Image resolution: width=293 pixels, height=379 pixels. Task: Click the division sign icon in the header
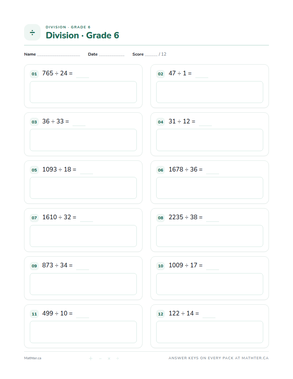32,32
